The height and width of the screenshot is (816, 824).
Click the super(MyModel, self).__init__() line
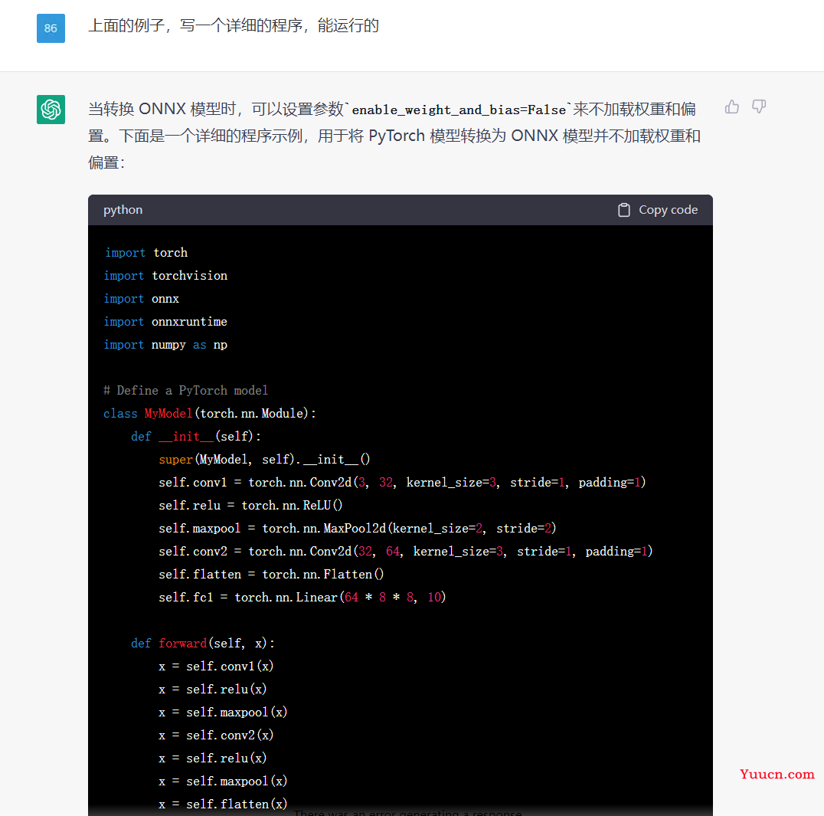264,459
